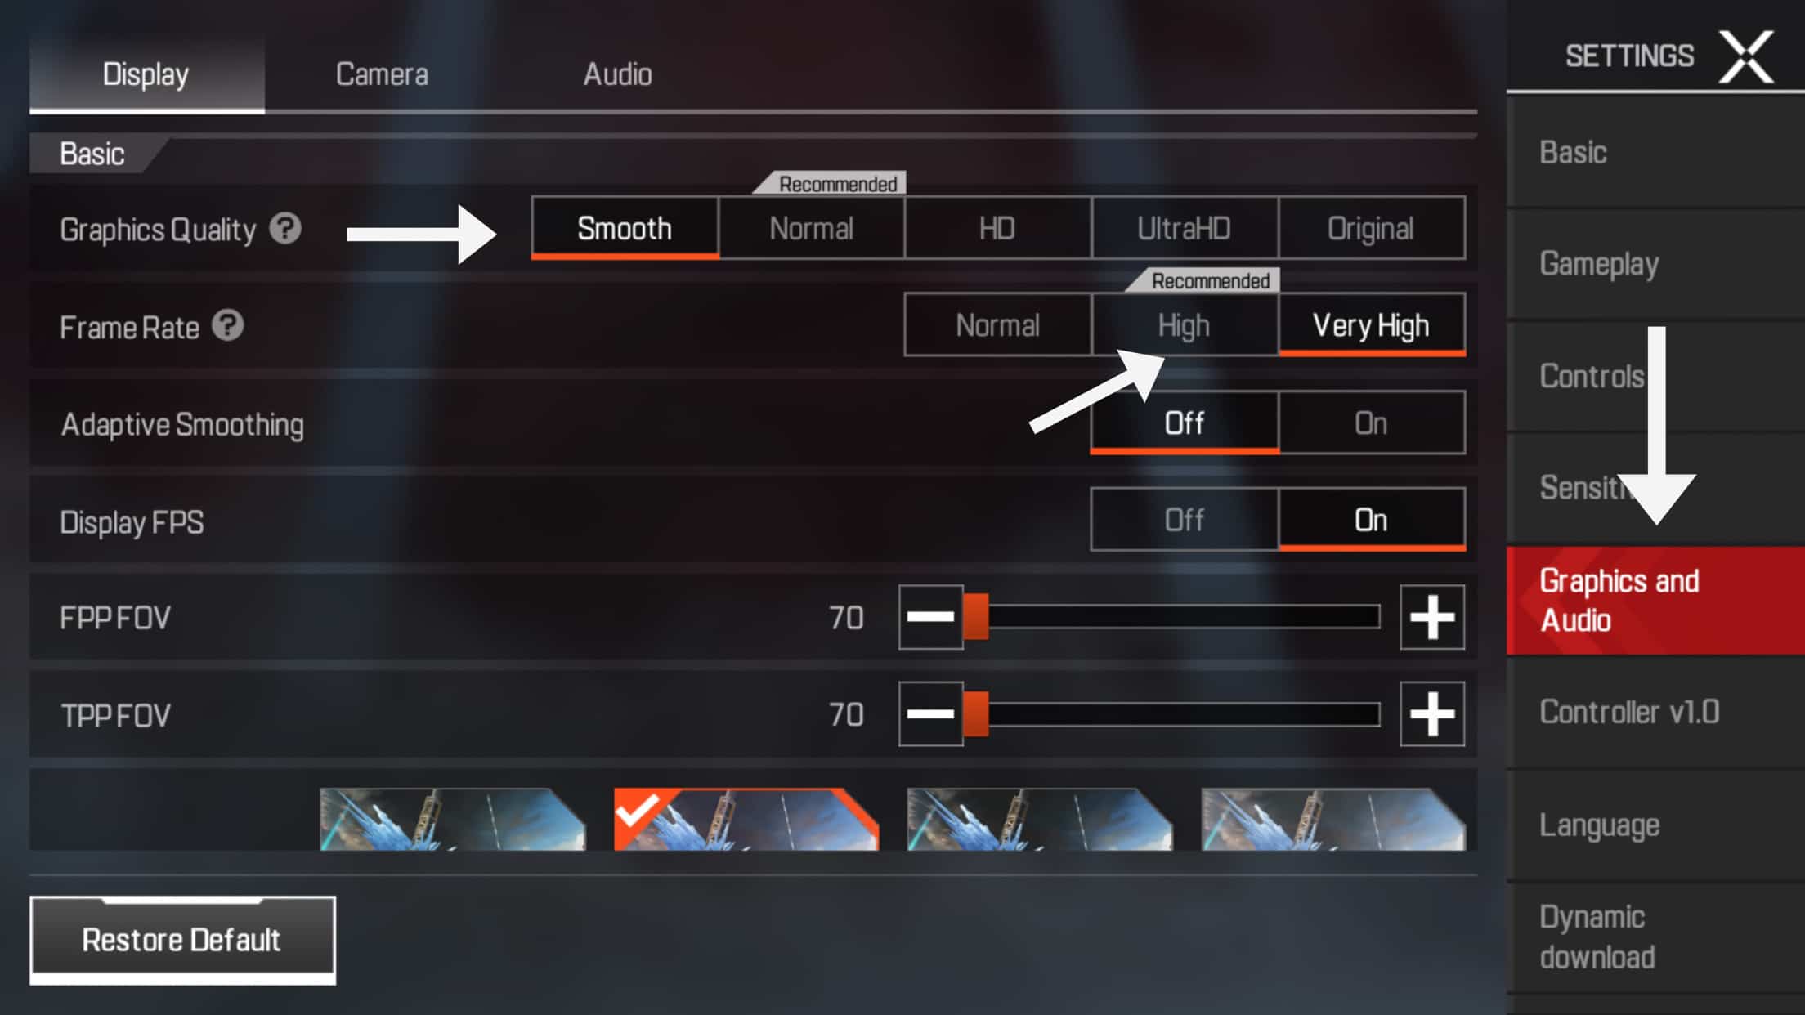Select Smooth graphics quality preset
Viewport: 1805px width, 1015px height.
point(624,228)
